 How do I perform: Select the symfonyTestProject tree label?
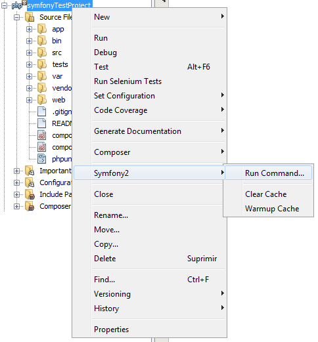(x=59, y=5)
